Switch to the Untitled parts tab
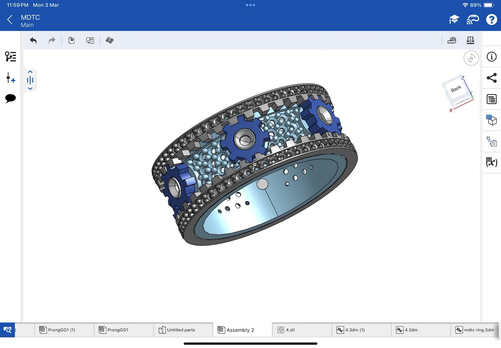The image size is (501, 348). click(181, 330)
